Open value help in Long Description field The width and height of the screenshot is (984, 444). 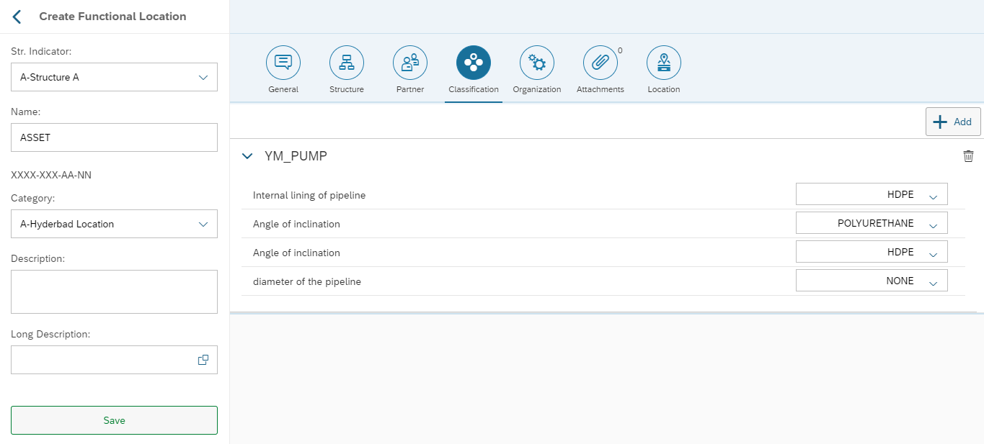pyautogui.click(x=203, y=360)
